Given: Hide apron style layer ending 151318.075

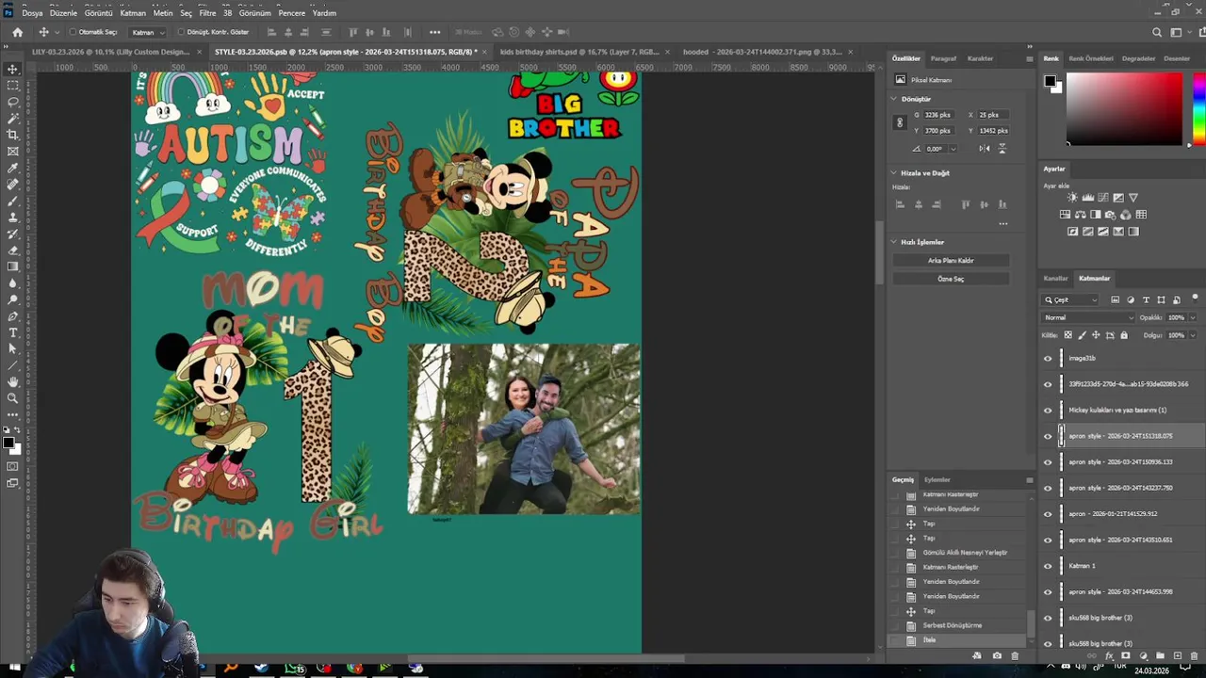Looking at the screenshot, I should pyautogui.click(x=1048, y=436).
